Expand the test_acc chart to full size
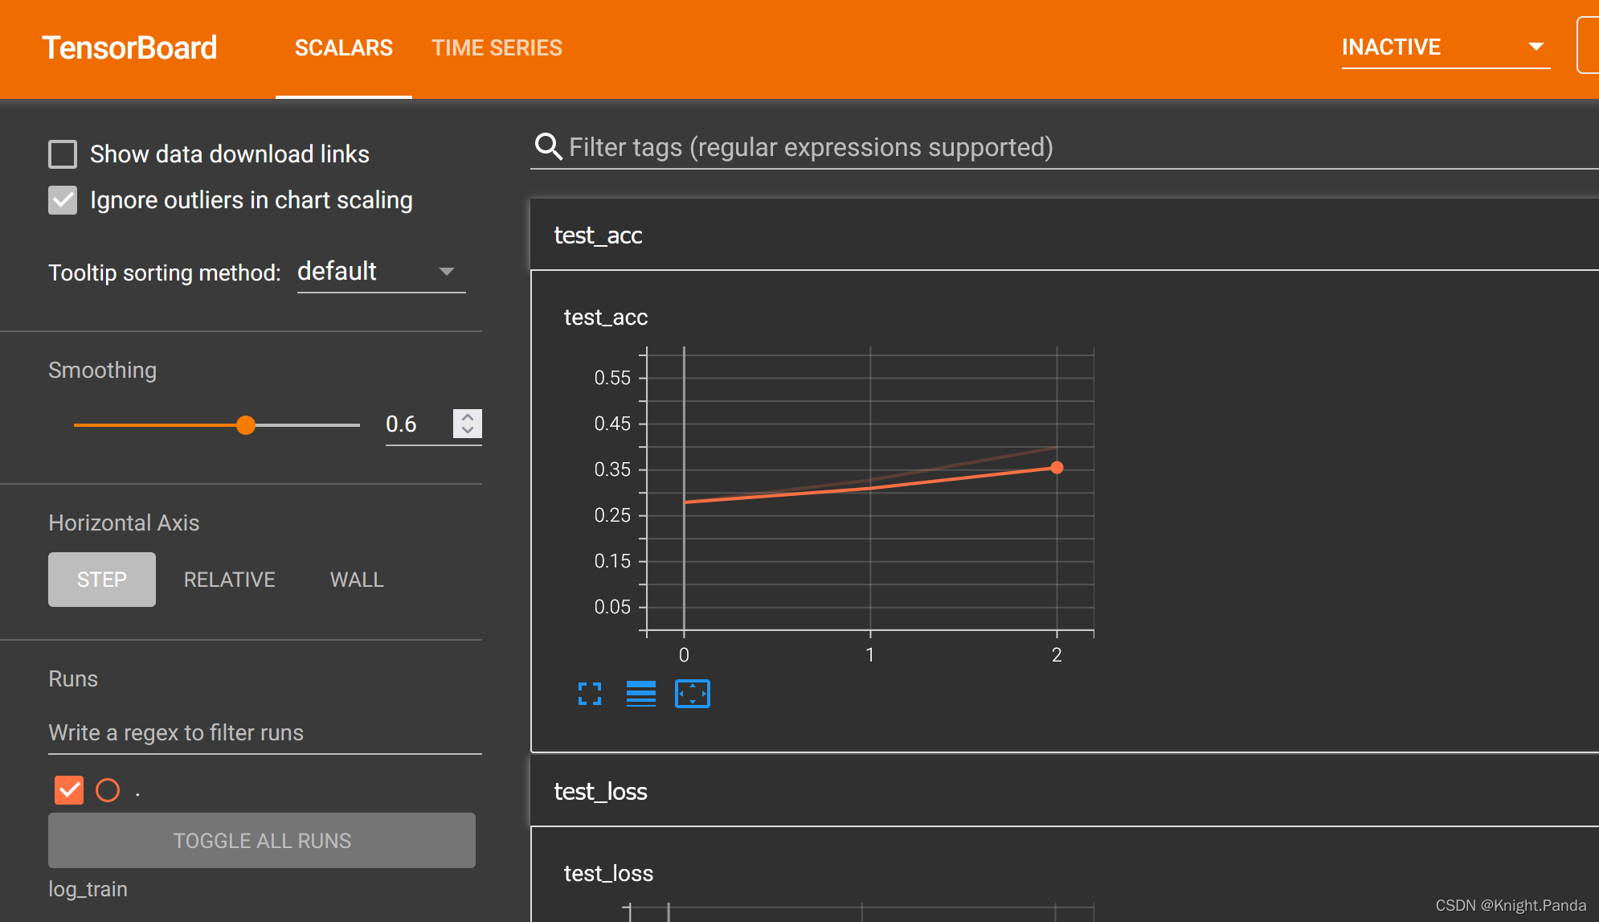Screen dimensions: 1599x922 (x=590, y=694)
